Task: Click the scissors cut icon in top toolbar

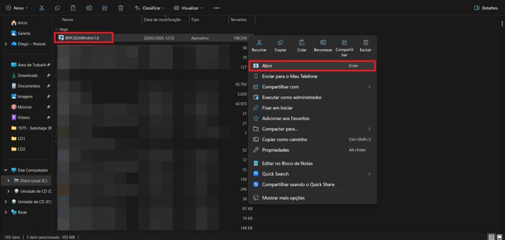Action: click(x=42, y=8)
